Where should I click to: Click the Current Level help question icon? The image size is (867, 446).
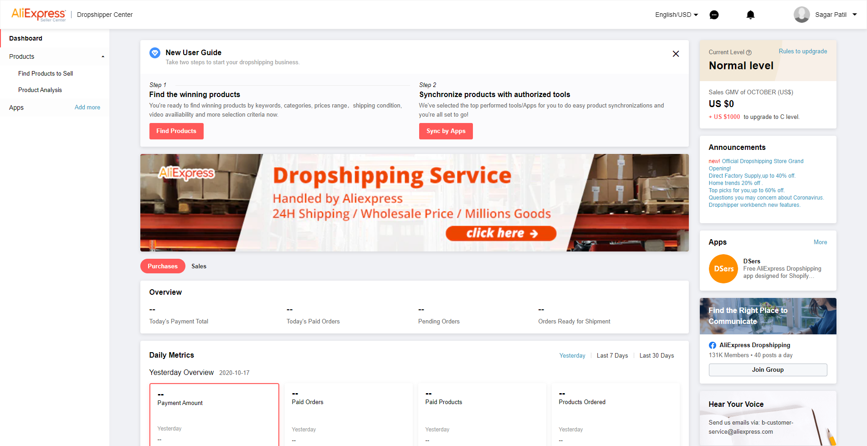point(749,52)
